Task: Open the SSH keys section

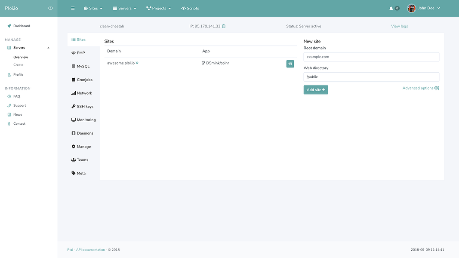Action: click(83, 106)
